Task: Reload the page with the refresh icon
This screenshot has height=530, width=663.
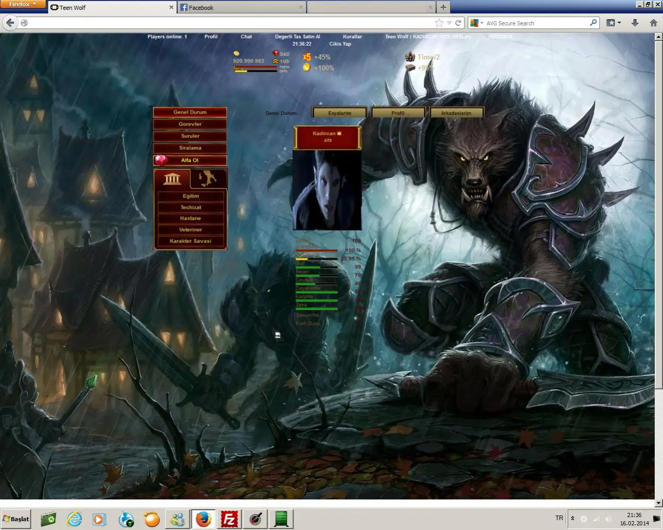Action: click(458, 23)
